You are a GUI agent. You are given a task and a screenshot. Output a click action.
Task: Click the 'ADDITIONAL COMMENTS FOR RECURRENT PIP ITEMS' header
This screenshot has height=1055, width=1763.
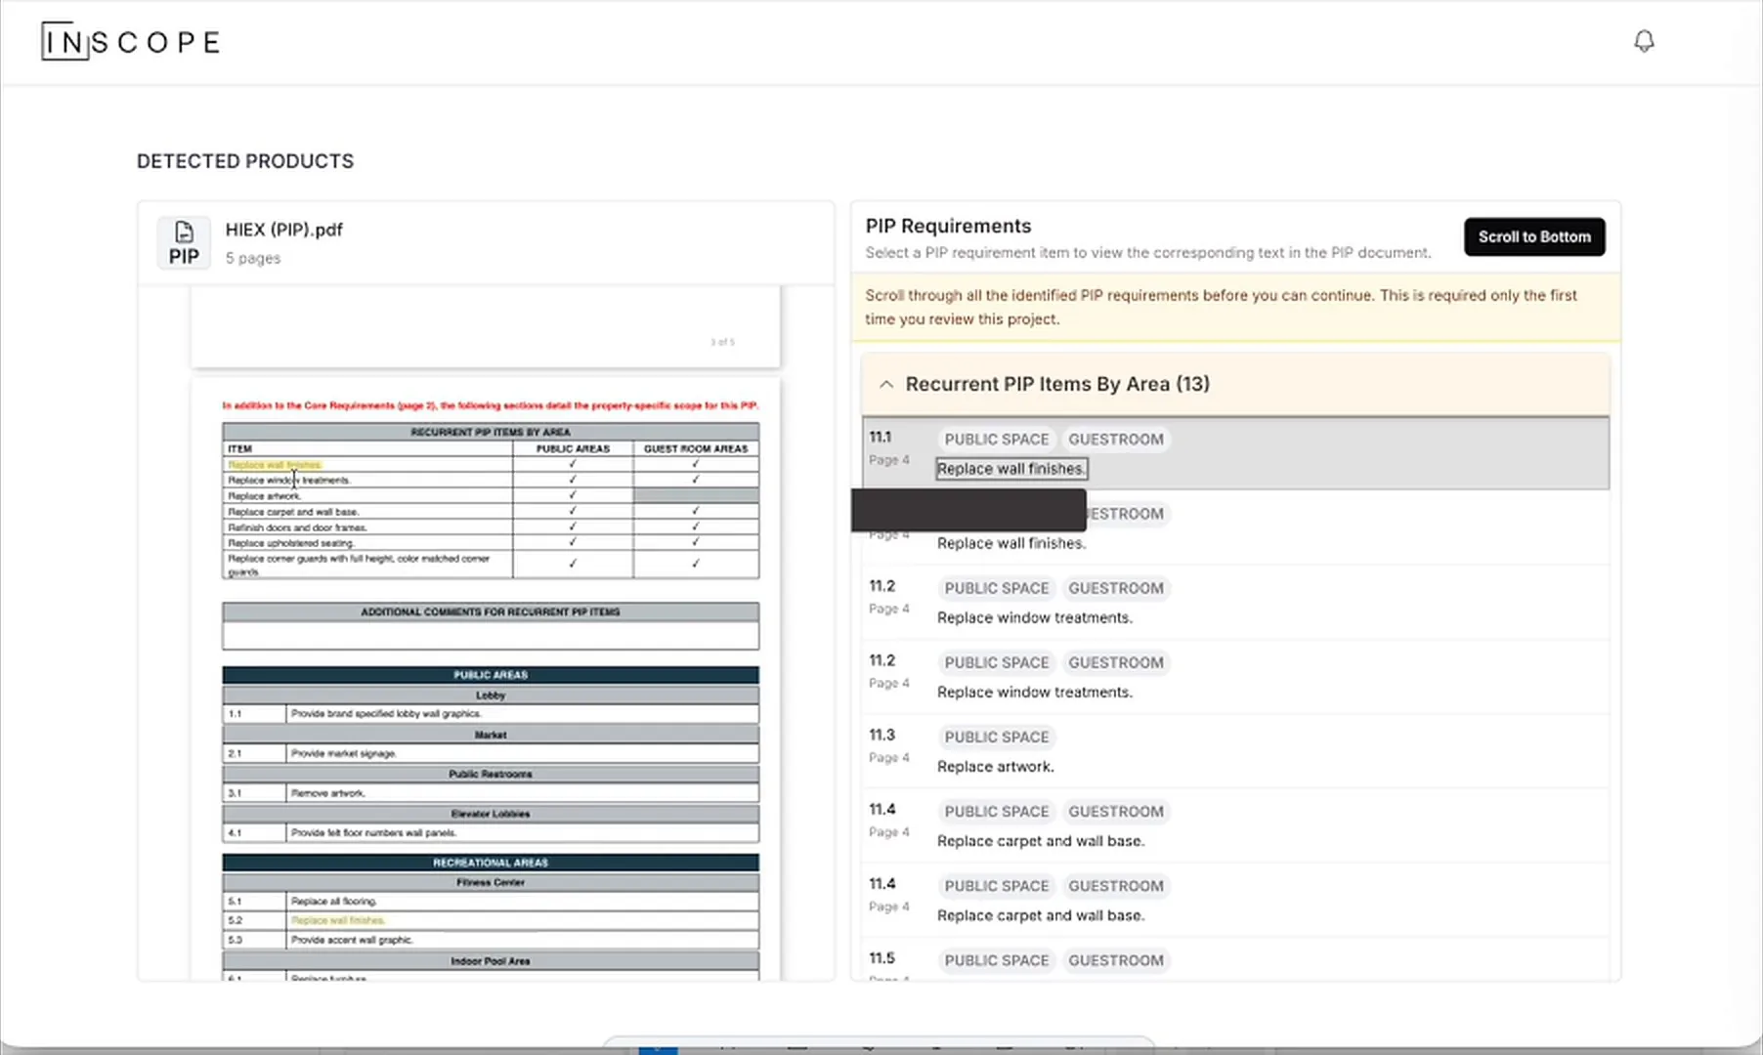coord(491,612)
